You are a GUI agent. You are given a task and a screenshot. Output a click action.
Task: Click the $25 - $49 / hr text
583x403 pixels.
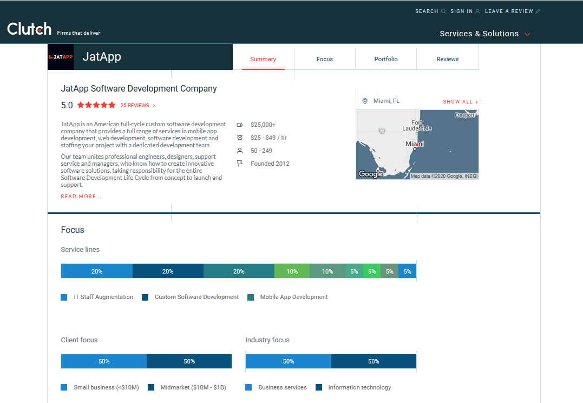pos(268,138)
